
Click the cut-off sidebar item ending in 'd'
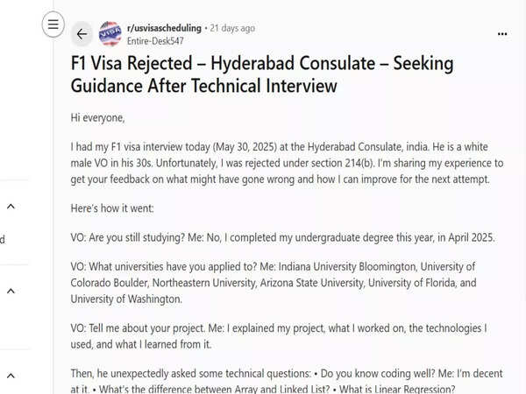coord(3,240)
